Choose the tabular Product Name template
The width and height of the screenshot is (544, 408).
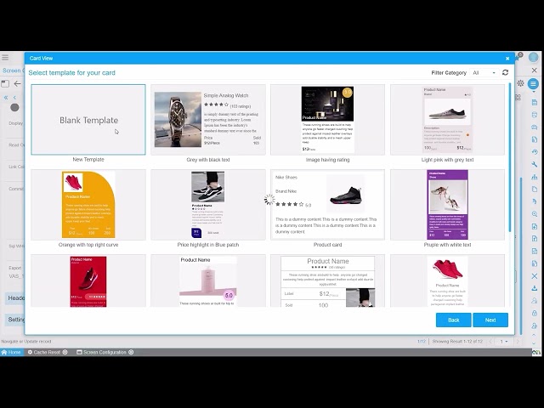[327, 280]
